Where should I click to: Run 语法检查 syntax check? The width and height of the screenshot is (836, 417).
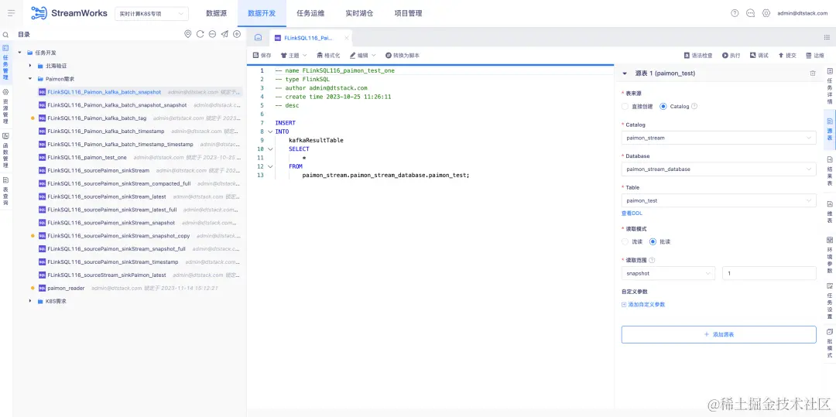click(698, 56)
